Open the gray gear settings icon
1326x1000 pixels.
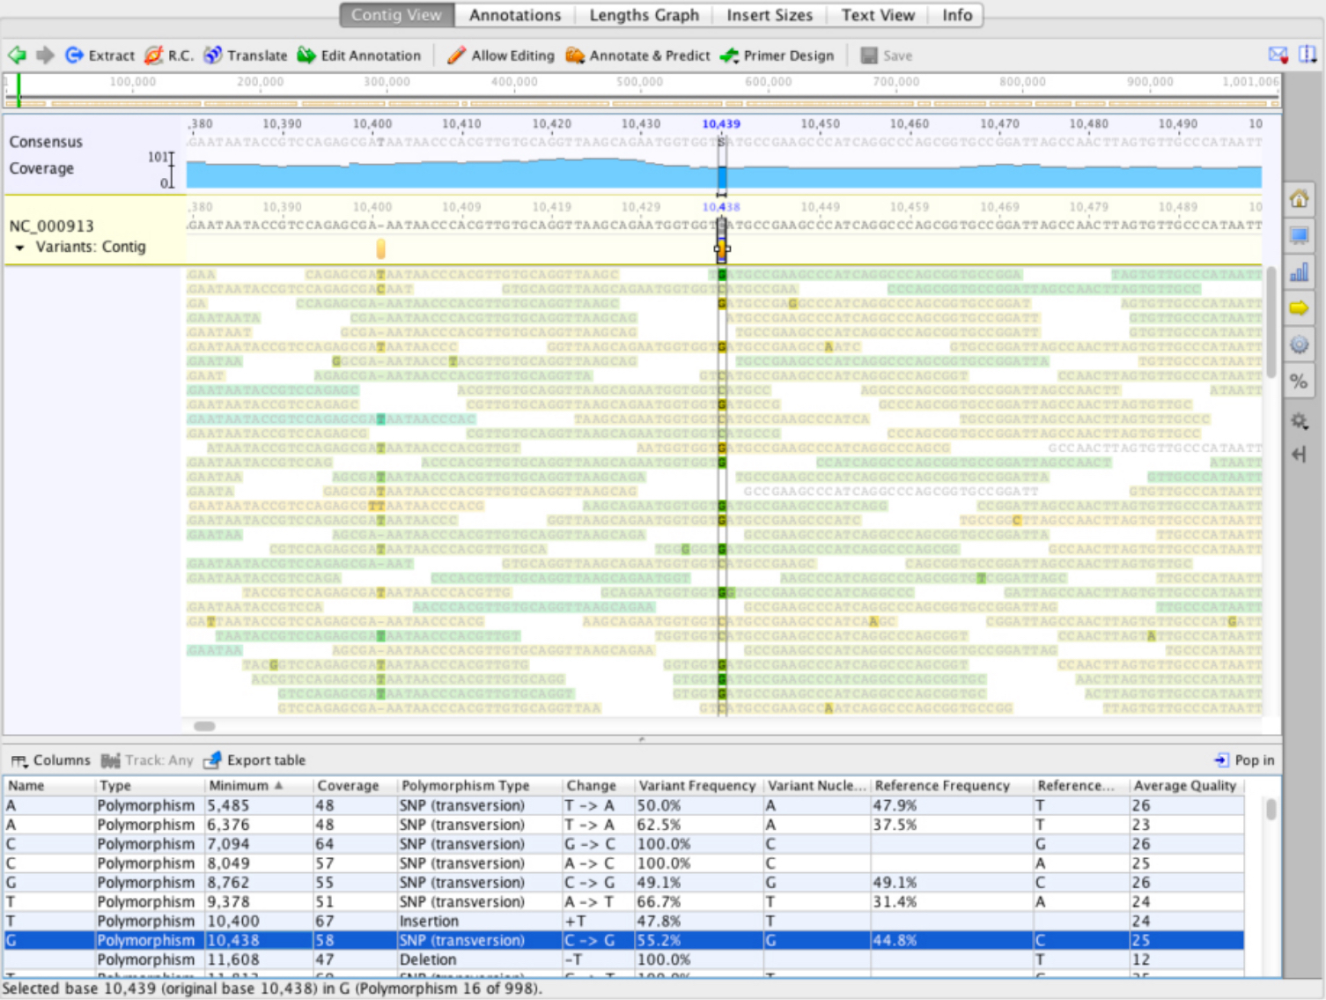pyautogui.click(x=1300, y=421)
